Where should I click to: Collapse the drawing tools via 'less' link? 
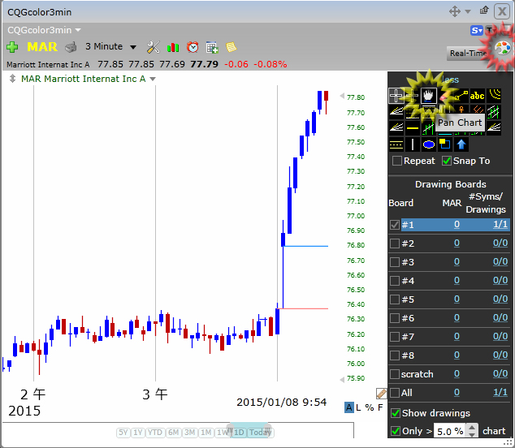(450, 80)
